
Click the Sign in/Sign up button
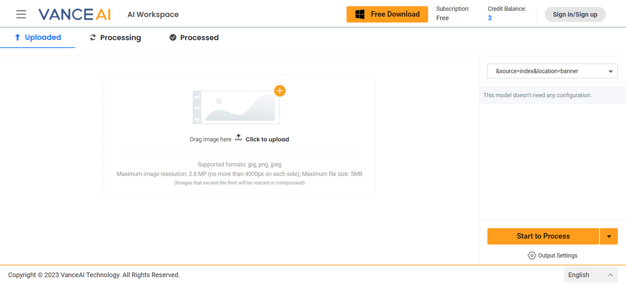575,15
